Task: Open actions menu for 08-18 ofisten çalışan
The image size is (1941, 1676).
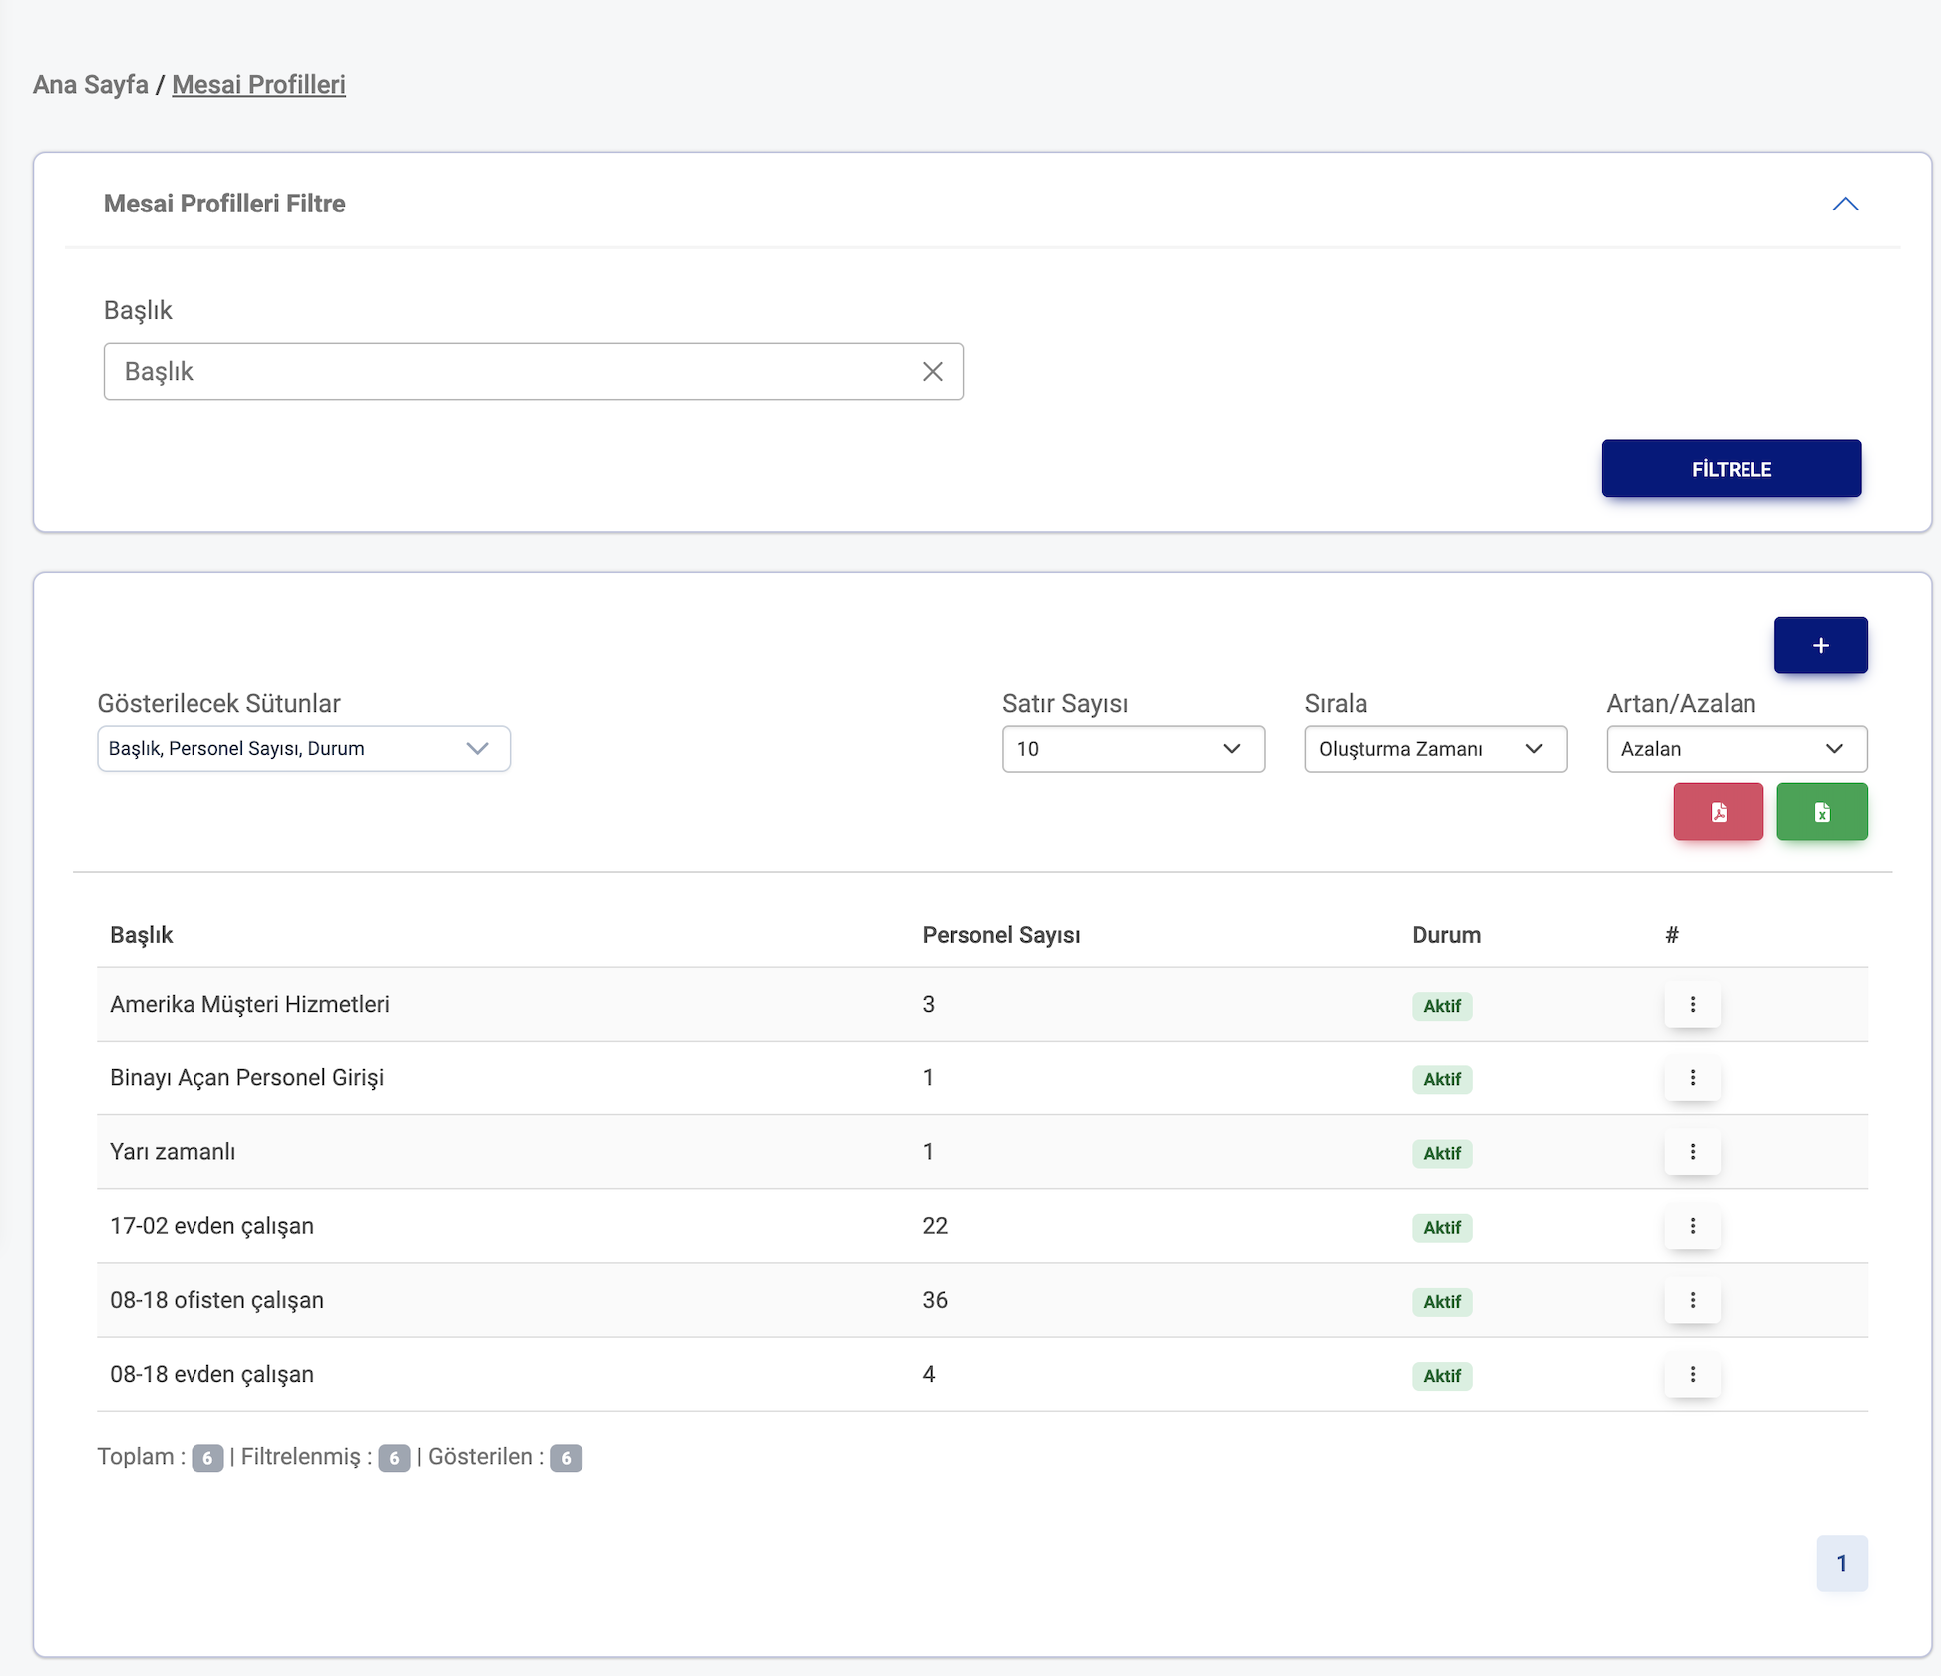Action: pos(1692,1300)
